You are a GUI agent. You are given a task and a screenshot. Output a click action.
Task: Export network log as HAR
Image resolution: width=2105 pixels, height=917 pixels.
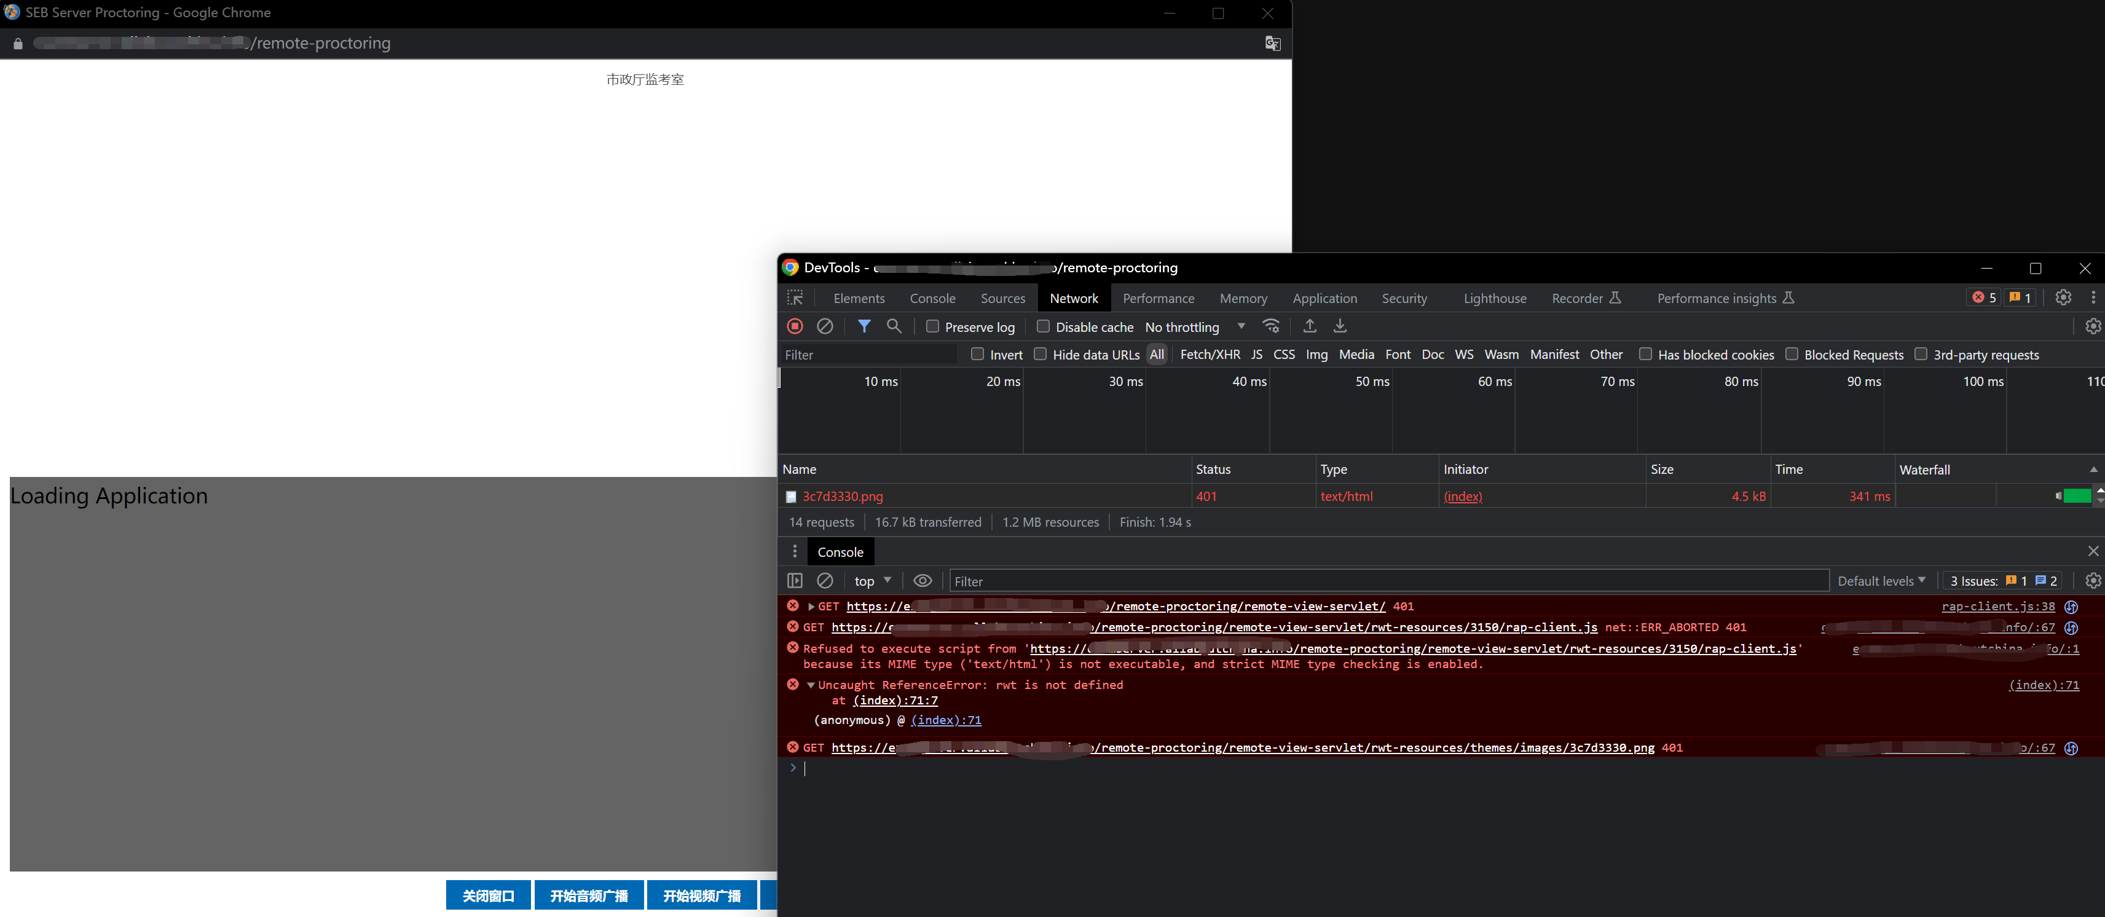[1339, 326]
